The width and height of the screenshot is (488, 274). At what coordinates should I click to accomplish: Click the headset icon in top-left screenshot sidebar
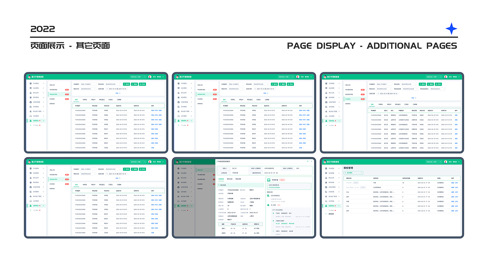pyautogui.click(x=30, y=116)
